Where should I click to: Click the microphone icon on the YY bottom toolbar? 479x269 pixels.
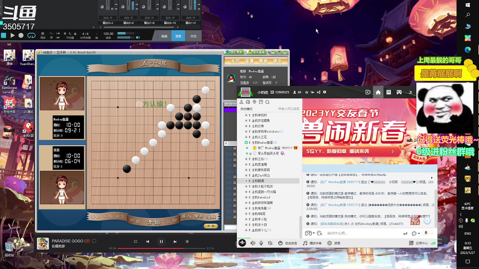(x=261, y=243)
